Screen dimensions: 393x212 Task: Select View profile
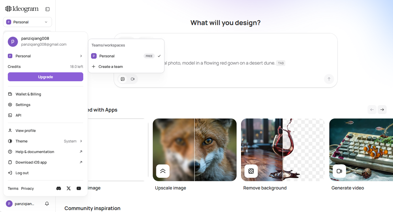click(x=46, y=130)
